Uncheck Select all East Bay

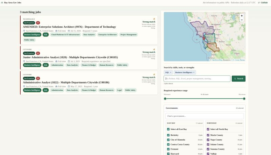click(x=168, y=129)
